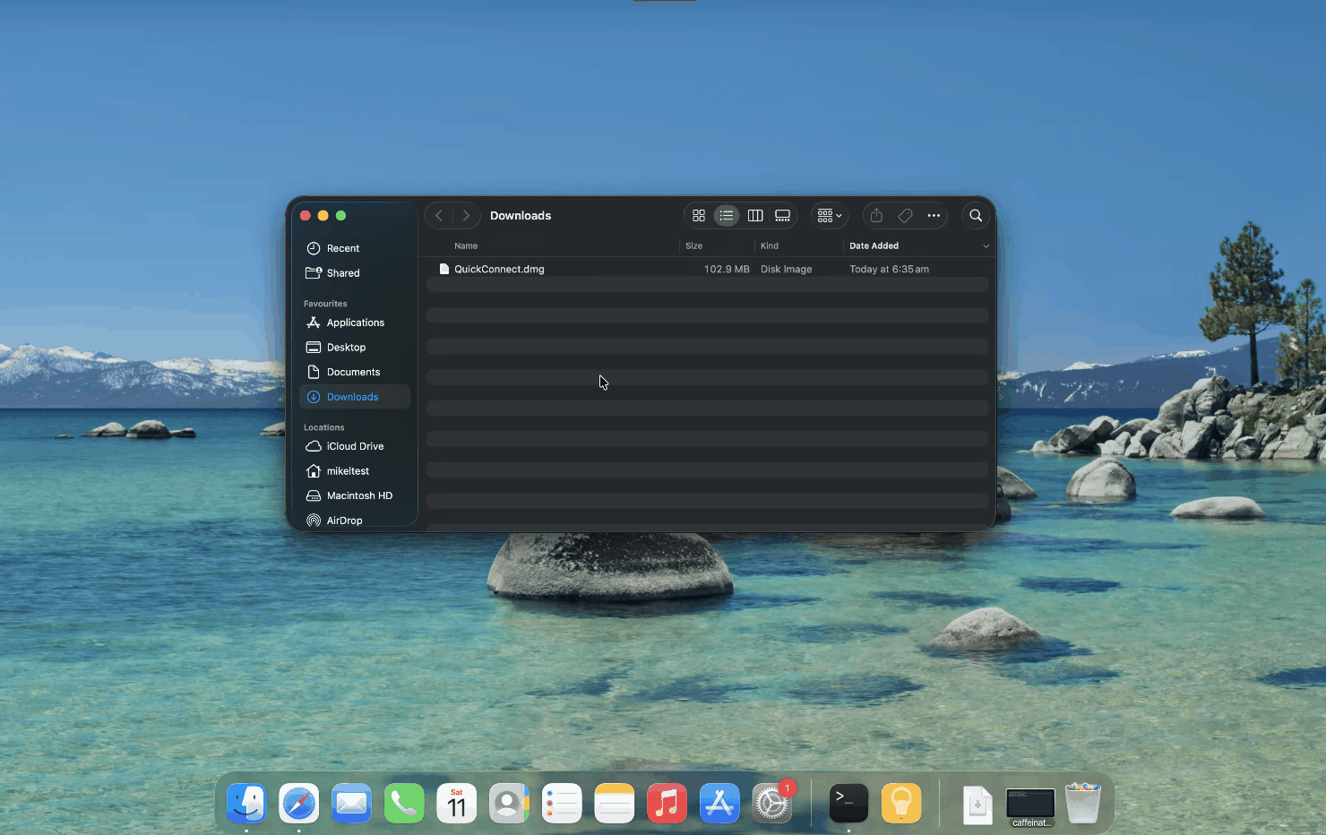
Task: Select the list view toggle button
Action: click(x=727, y=216)
